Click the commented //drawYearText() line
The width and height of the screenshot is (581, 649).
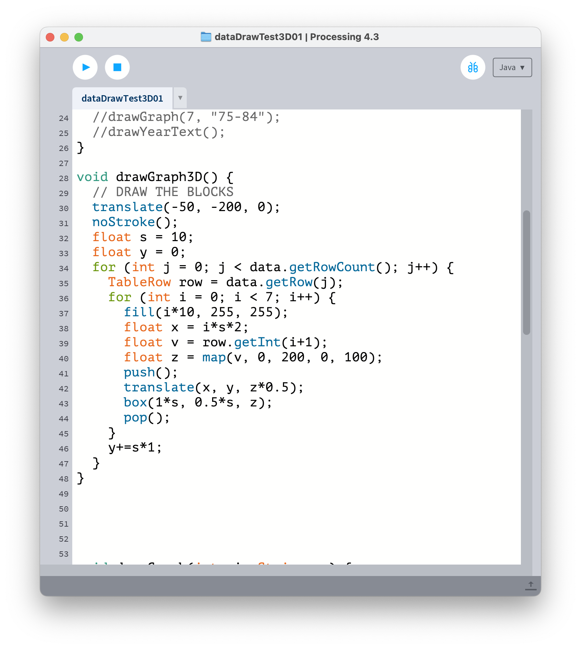pyautogui.click(x=158, y=132)
